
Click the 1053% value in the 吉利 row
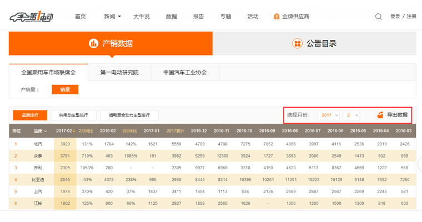click(87, 168)
